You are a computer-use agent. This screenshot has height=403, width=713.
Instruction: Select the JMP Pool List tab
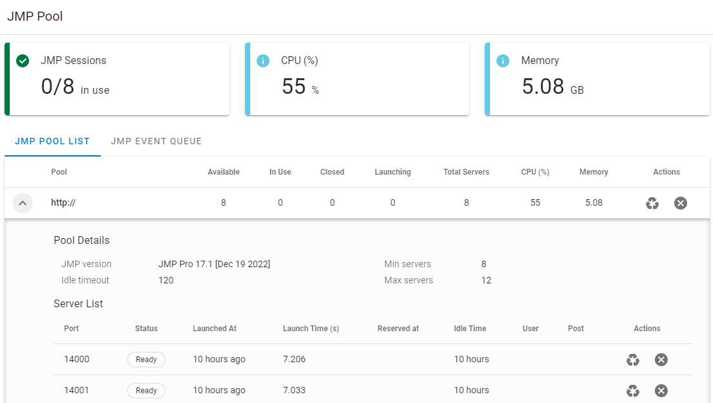click(x=52, y=141)
